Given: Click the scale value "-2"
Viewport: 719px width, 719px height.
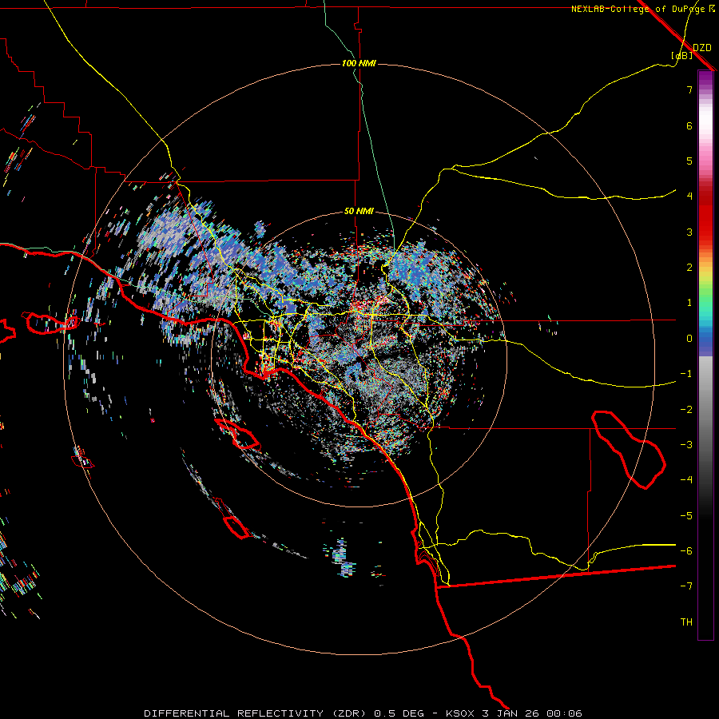Looking at the screenshot, I should coord(686,410).
